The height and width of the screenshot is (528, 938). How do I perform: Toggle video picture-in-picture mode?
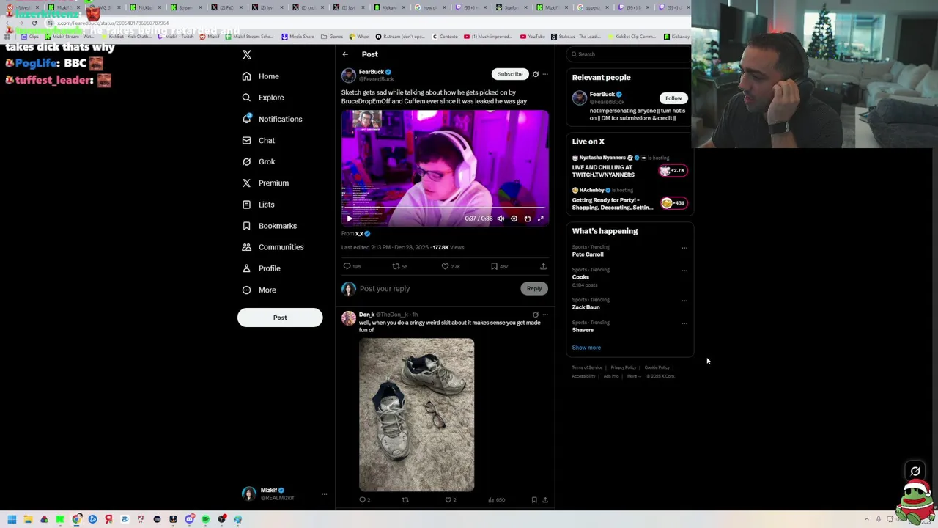527,219
